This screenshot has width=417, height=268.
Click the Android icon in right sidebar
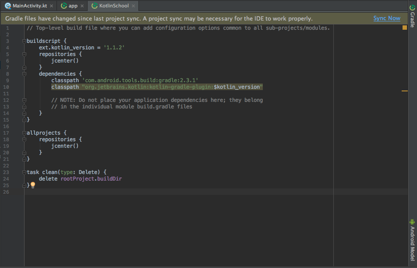pos(413,222)
